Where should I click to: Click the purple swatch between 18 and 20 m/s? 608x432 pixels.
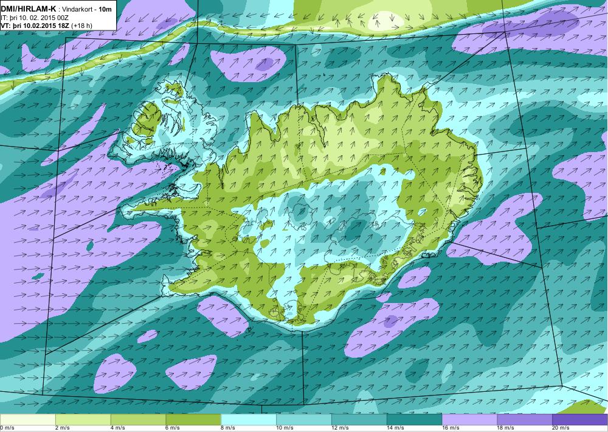click(525, 419)
